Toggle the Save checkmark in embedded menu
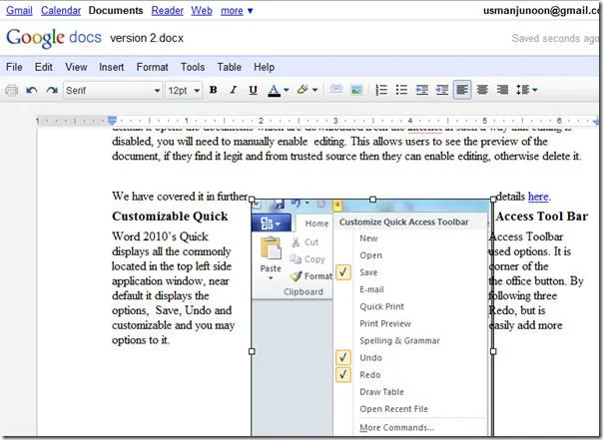 point(343,272)
